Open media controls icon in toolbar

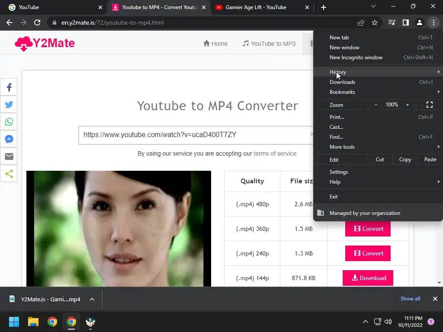[x=392, y=22]
